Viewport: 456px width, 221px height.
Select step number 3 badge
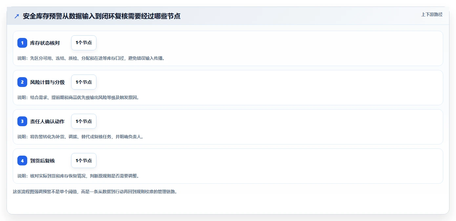pos(22,121)
